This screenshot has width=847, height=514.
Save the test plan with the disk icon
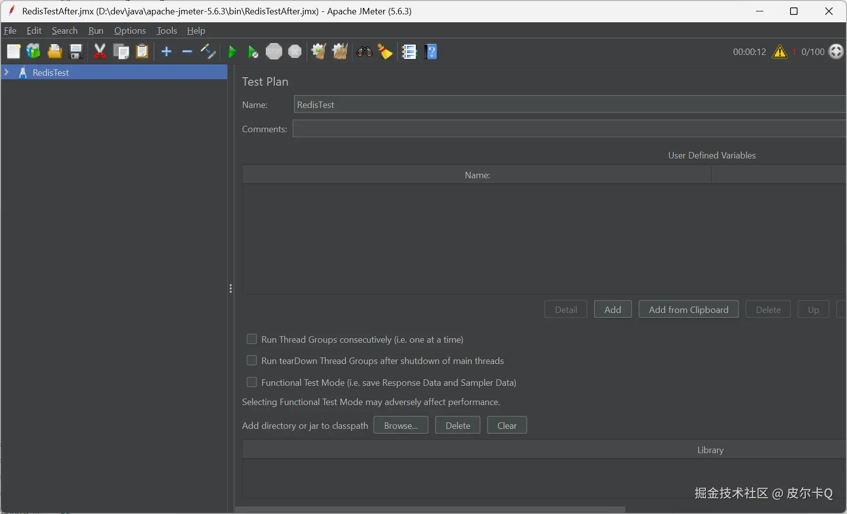(76, 51)
